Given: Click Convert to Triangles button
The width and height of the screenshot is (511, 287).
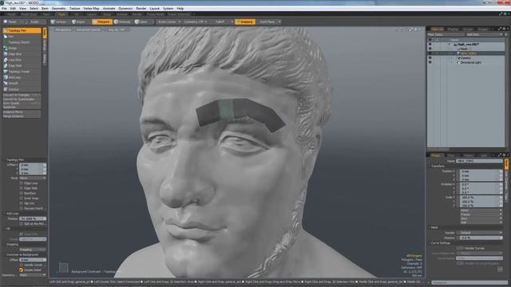Looking at the screenshot, I should [x=22, y=96].
